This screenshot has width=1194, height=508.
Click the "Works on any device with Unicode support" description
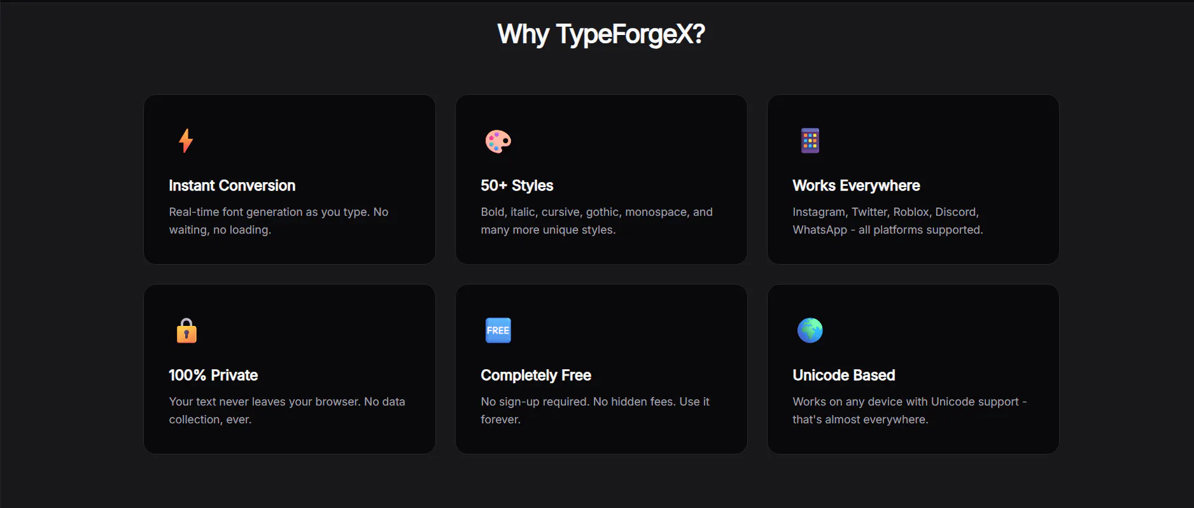point(910,411)
